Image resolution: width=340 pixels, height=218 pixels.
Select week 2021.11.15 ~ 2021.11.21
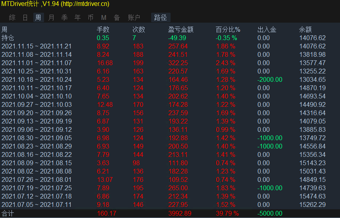[x=36, y=46]
